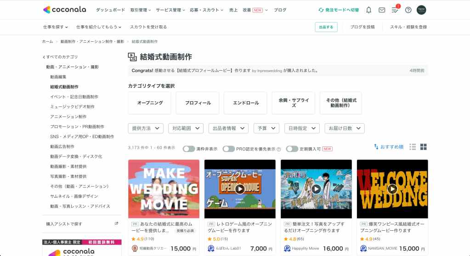Open the MAKE WEDDING MOVIE service thumbnail

pos(164,189)
